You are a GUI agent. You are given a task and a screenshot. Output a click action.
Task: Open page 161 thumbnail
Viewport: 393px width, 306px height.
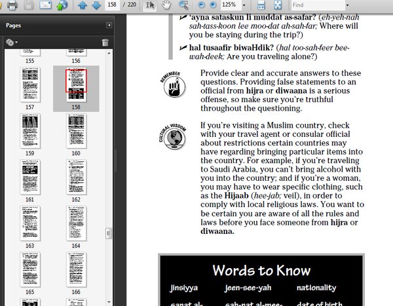[x=30, y=177]
